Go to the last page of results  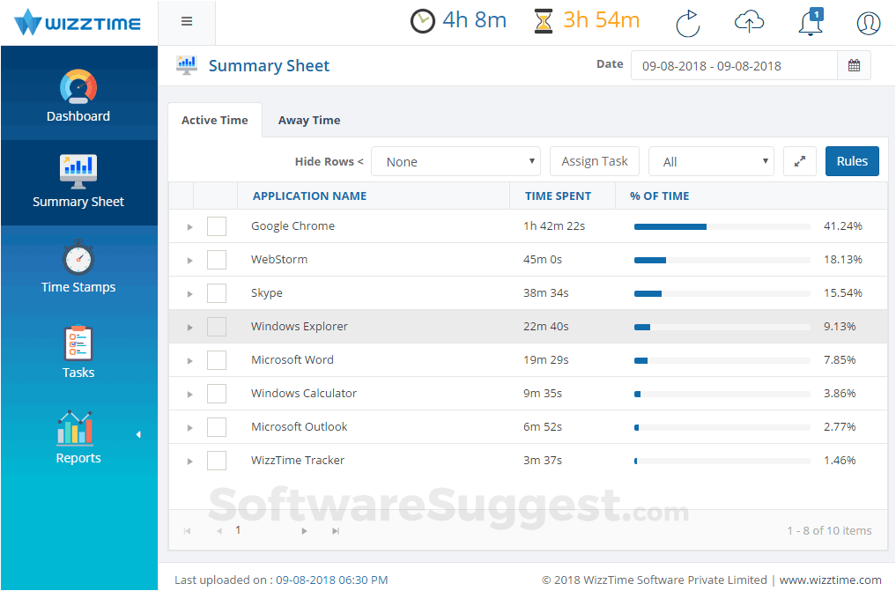336,531
